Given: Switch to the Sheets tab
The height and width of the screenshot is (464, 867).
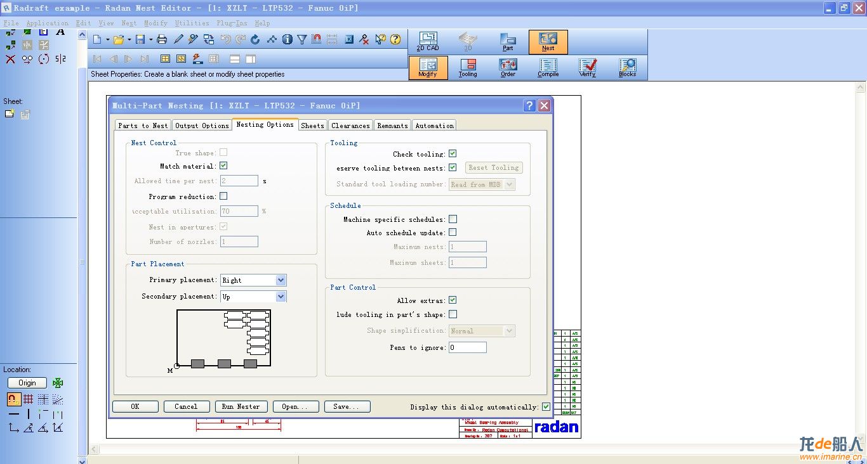Looking at the screenshot, I should [x=312, y=126].
